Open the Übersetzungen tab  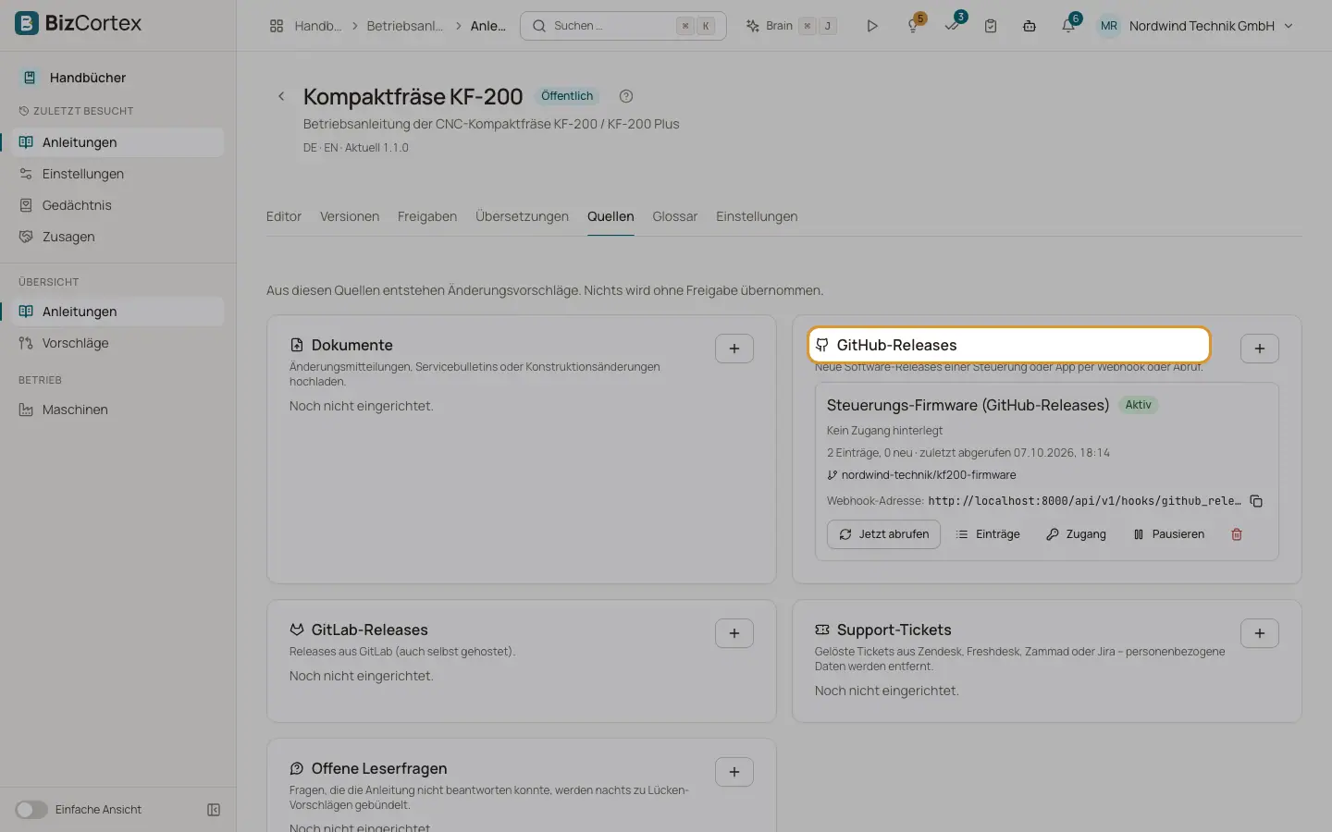tap(522, 216)
